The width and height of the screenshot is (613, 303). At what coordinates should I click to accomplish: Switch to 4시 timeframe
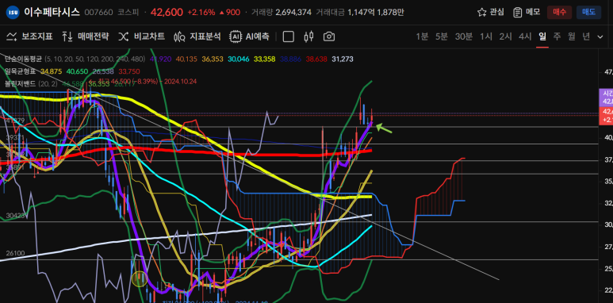525,36
